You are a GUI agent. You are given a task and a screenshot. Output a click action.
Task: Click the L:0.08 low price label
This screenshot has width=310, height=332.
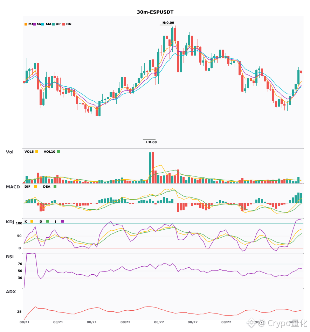click(x=151, y=142)
